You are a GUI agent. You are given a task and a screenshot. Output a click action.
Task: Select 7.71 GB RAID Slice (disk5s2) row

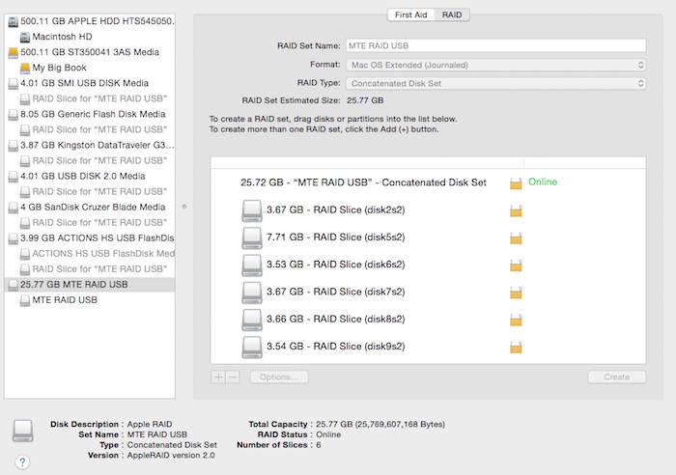[x=428, y=237]
